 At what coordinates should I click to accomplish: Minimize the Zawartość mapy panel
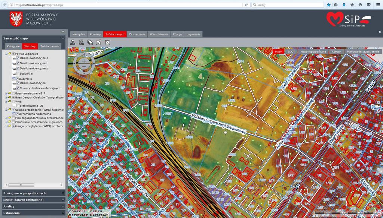(63, 38)
